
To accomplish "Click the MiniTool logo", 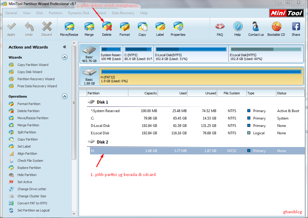I will pos(286,13).
